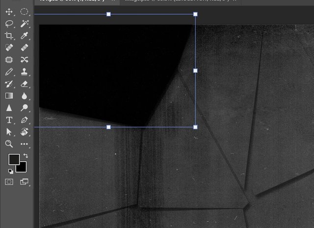Screen dimensions: 314x228
Task: Select the Path Selection arrow tool
Action: click(x=9, y=132)
